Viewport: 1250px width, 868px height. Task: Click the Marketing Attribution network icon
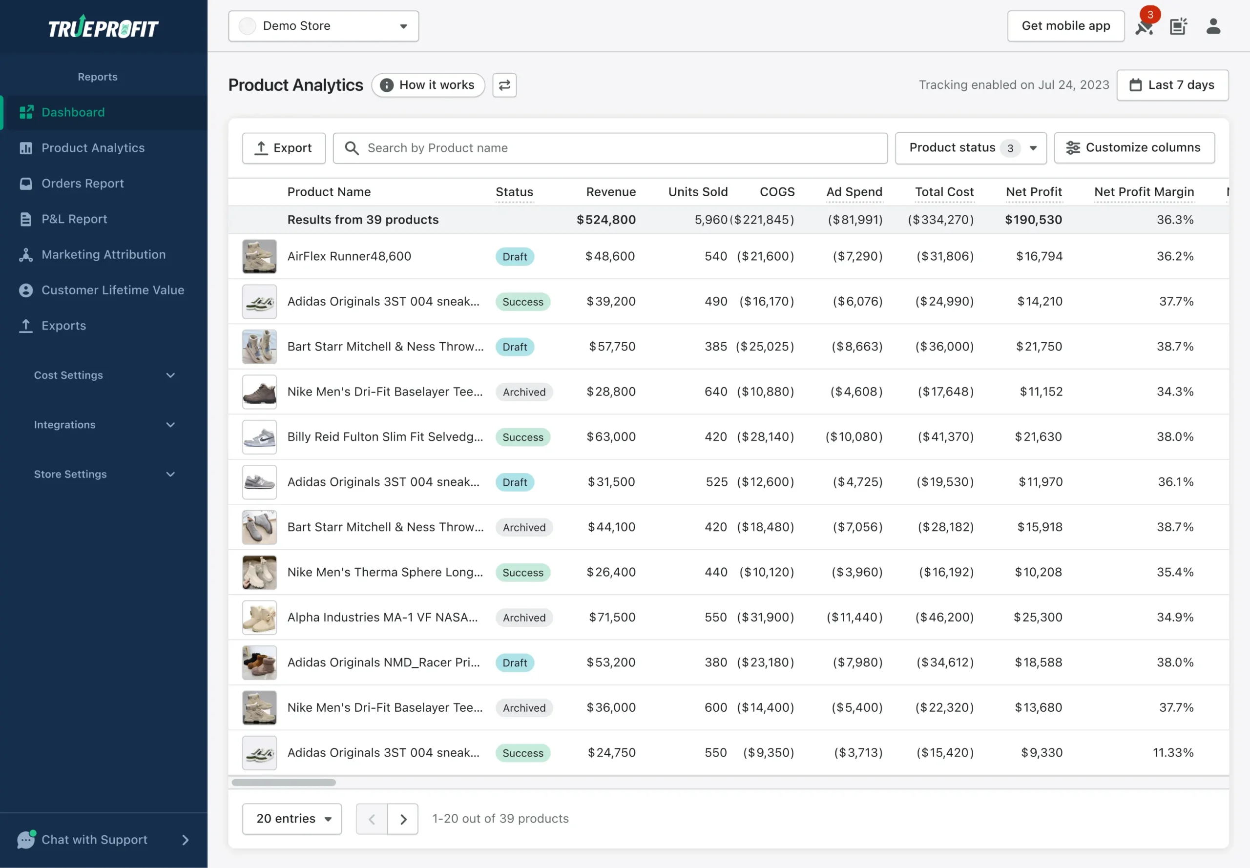[x=26, y=254]
